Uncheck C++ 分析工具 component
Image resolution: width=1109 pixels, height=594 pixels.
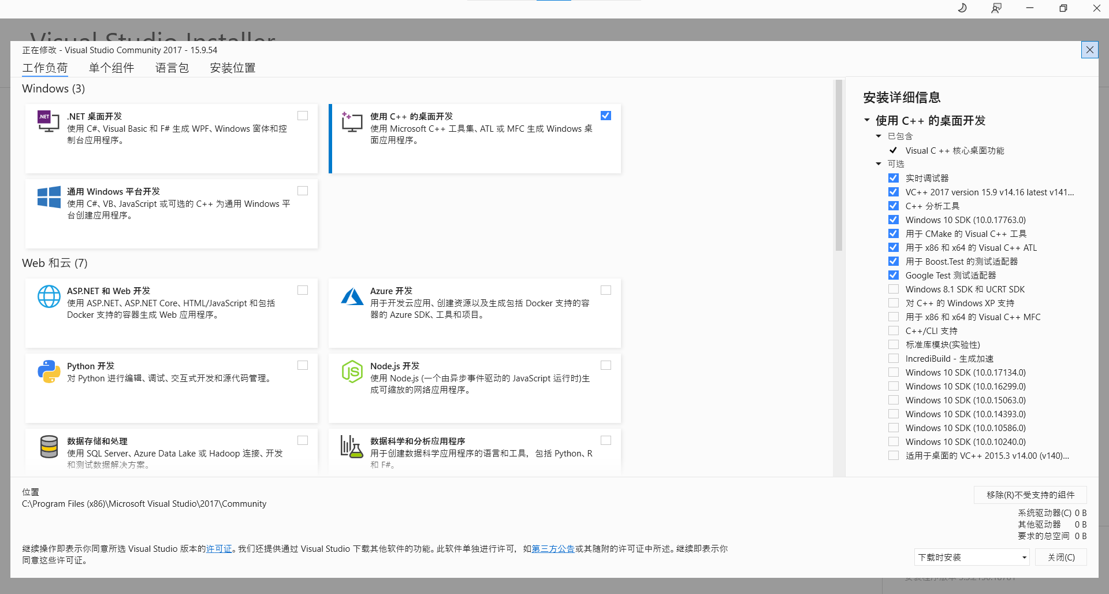pyautogui.click(x=894, y=206)
